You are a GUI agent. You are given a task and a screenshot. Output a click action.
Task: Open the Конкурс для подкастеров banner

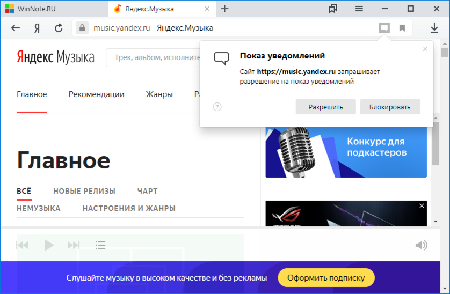(346, 152)
